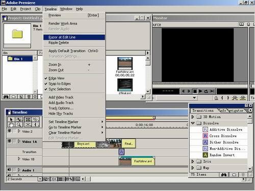
Task: Mute Audio 1 track speaker icon
Action: (9, 170)
